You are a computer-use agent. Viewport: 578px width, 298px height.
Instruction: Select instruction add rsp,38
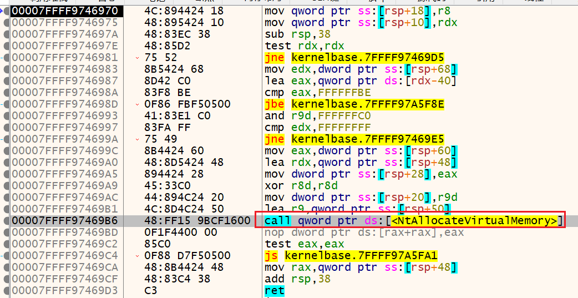[x=298, y=279]
